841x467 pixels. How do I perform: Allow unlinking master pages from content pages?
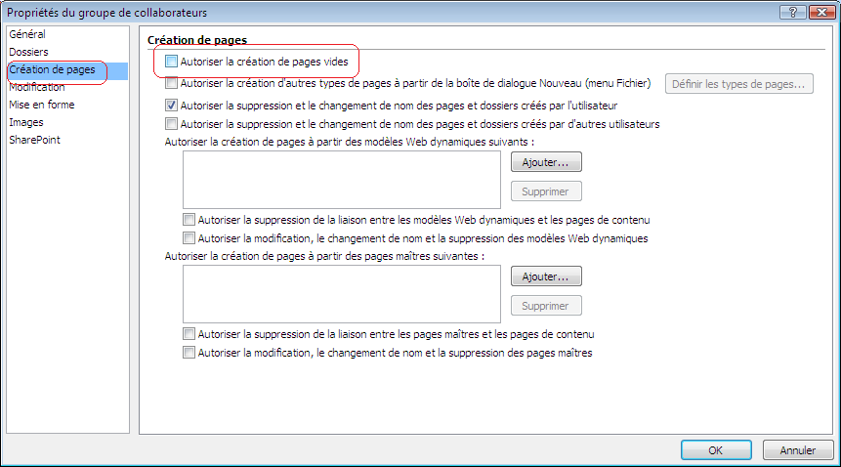click(189, 334)
